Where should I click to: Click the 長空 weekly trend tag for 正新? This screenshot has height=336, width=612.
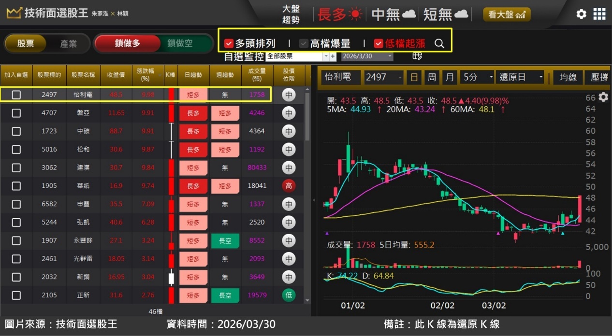pos(225,295)
